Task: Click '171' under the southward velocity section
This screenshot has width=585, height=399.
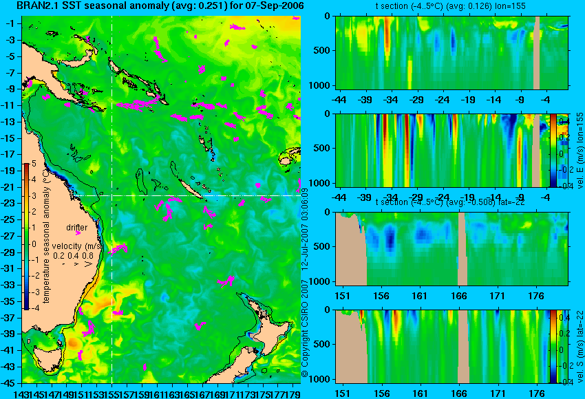Action: (498, 393)
